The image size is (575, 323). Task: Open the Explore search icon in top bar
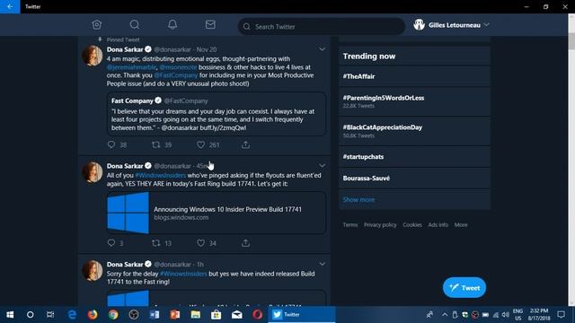(x=135, y=24)
